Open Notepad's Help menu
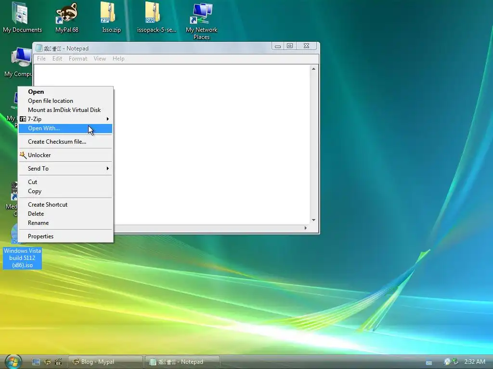The width and height of the screenshot is (493, 369). click(x=118, y=59)
